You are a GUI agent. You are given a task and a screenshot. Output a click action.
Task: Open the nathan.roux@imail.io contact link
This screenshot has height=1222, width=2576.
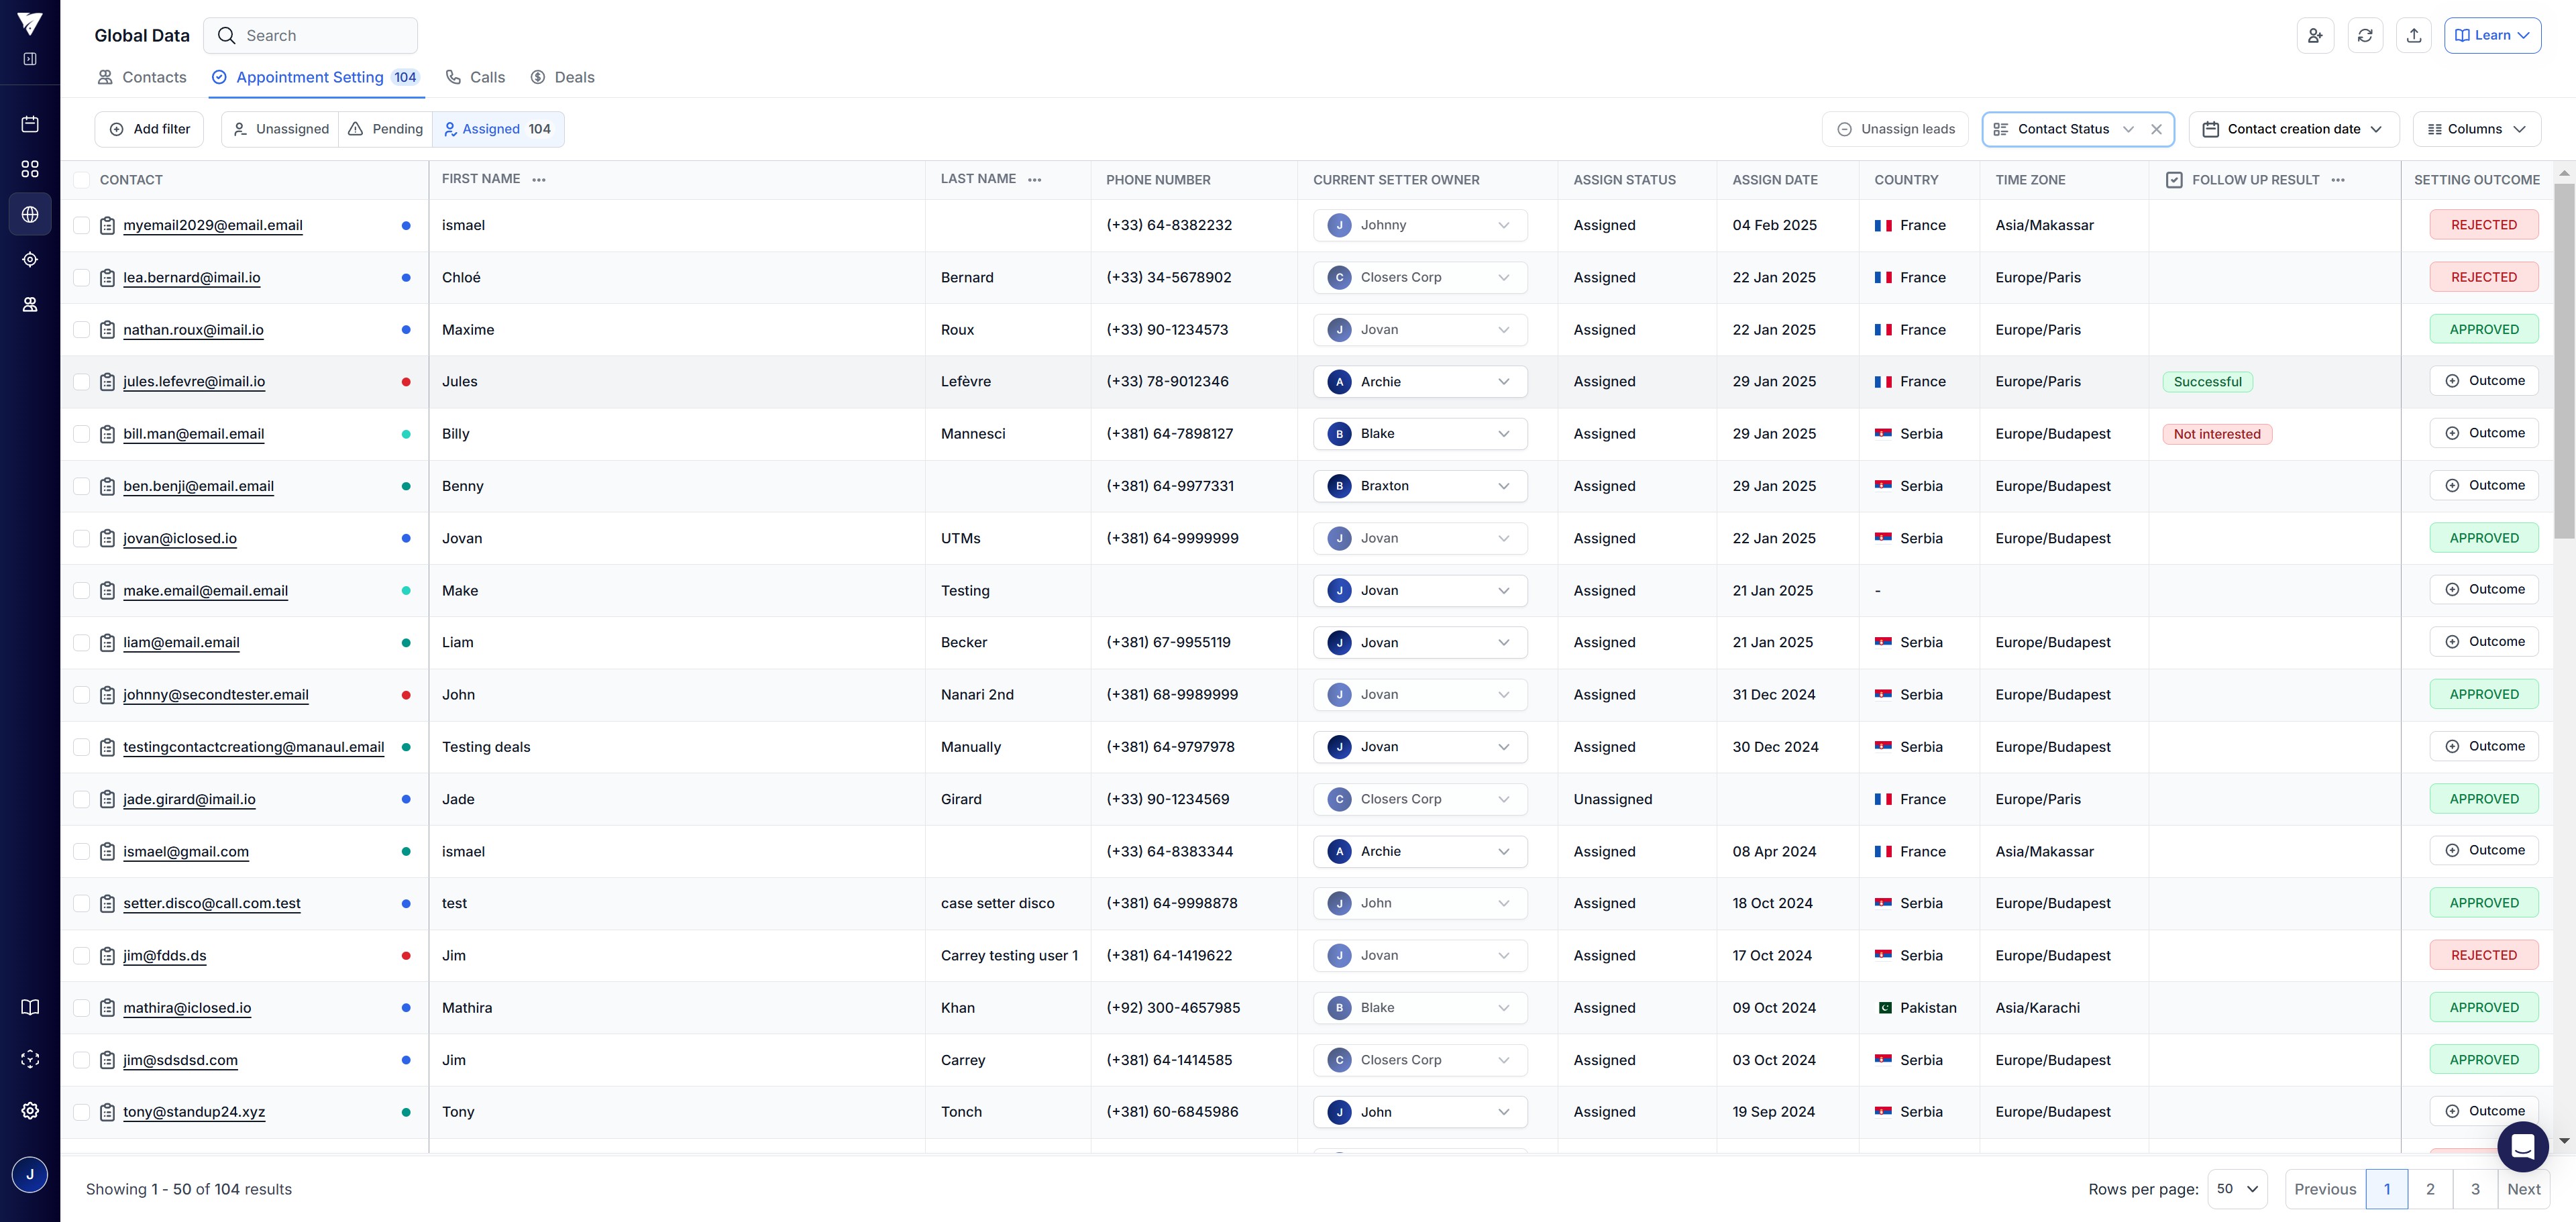point(193,330)
